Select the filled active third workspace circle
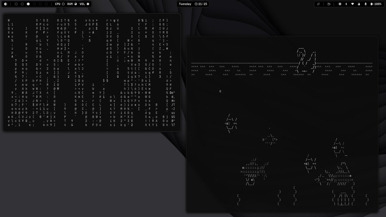The height and width of the screenshot is (217, 386). [x=28, y=4]
